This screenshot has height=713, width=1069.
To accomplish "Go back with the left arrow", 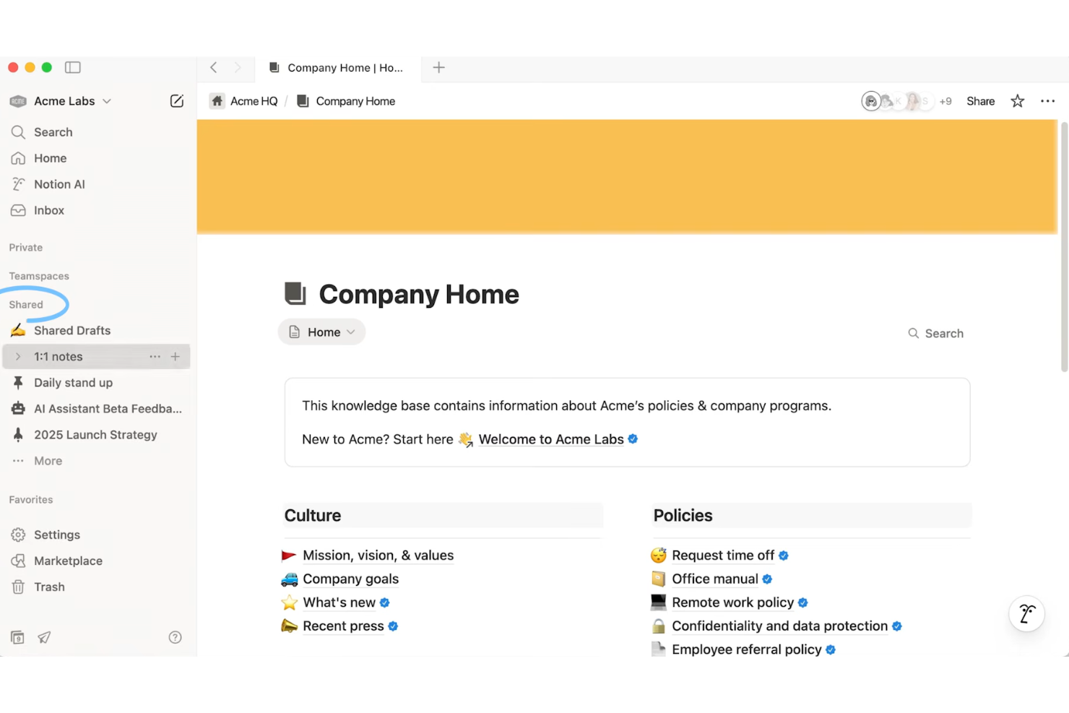I will (214, 67).
